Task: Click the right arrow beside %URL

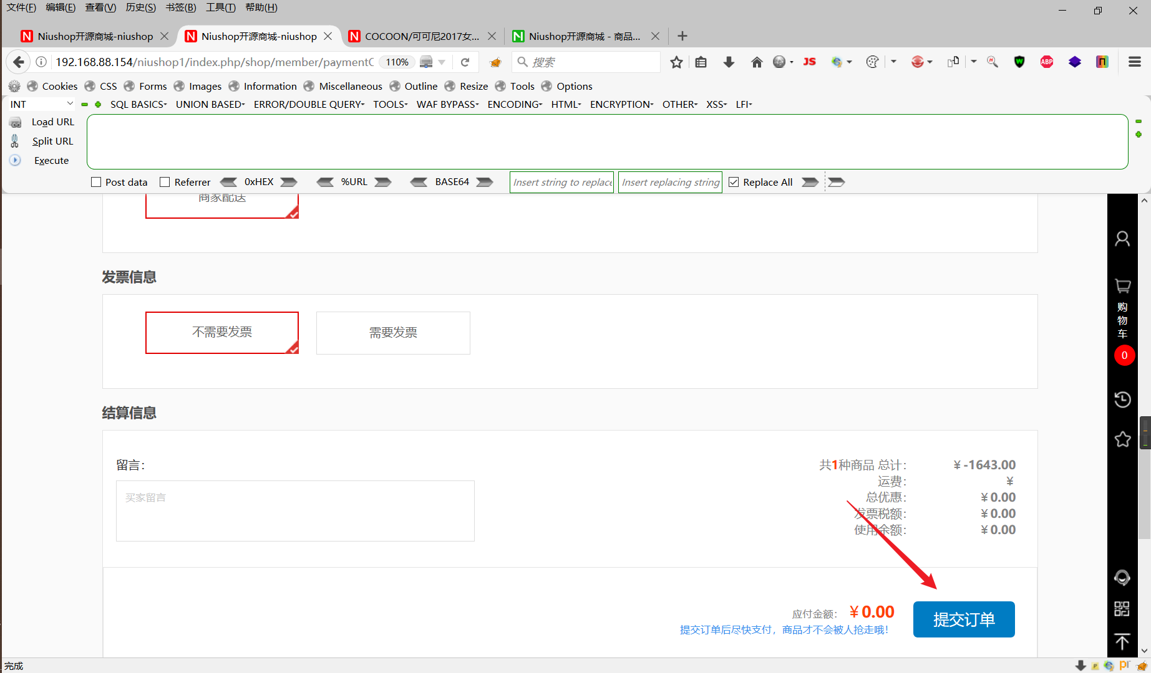Action: coord(383,182)
